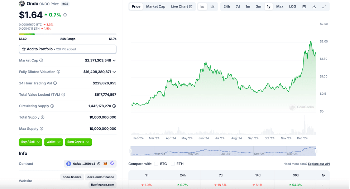Viewport: 350px width, 189px height.
Task: Click the $229,826,855 trading volume value
Action: 105,83
